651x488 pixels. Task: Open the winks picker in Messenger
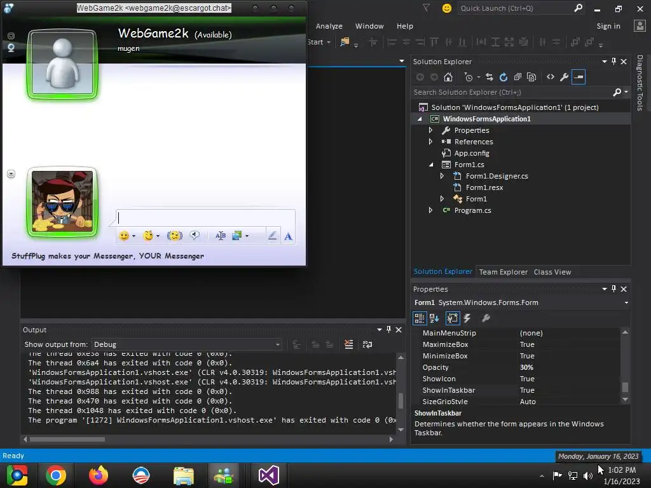click(x=148, y=236)
